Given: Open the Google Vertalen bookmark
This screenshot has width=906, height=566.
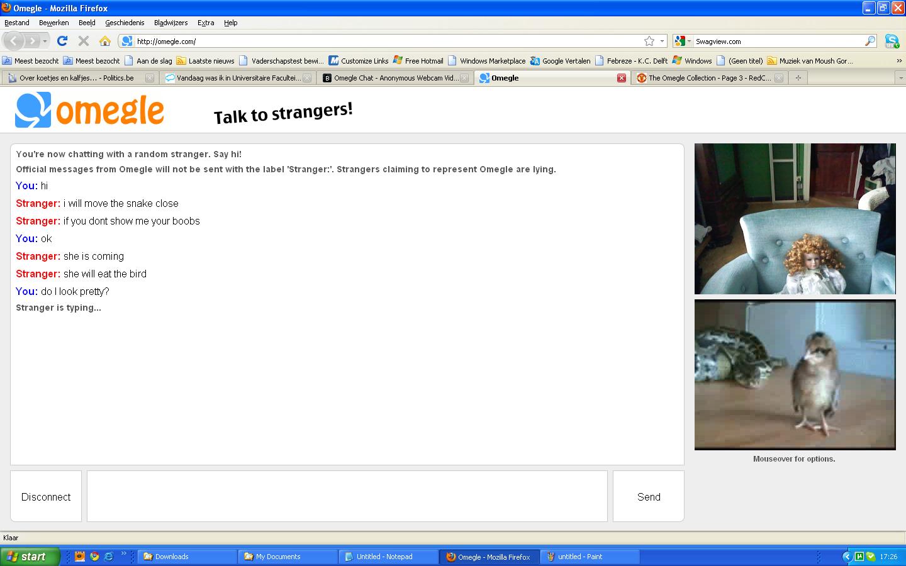Looking at the screenshot, I should (561, 61).
